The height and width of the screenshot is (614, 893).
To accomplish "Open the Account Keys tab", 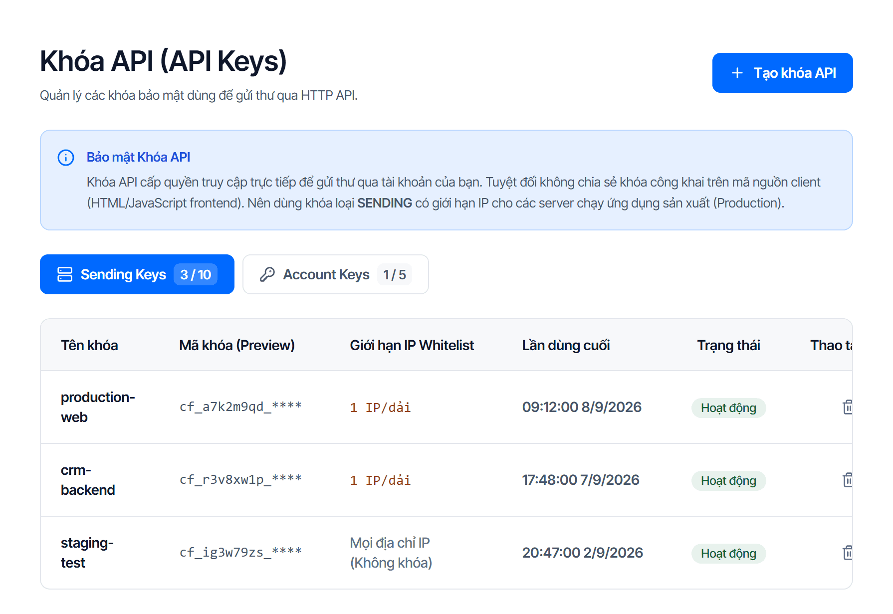I will (x=335, y=274).
